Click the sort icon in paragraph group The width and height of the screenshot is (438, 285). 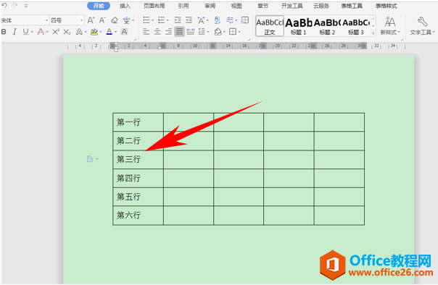click(218, 20)
